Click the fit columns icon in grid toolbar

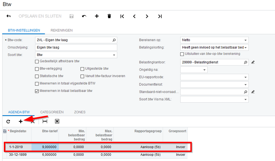(45, 121)
